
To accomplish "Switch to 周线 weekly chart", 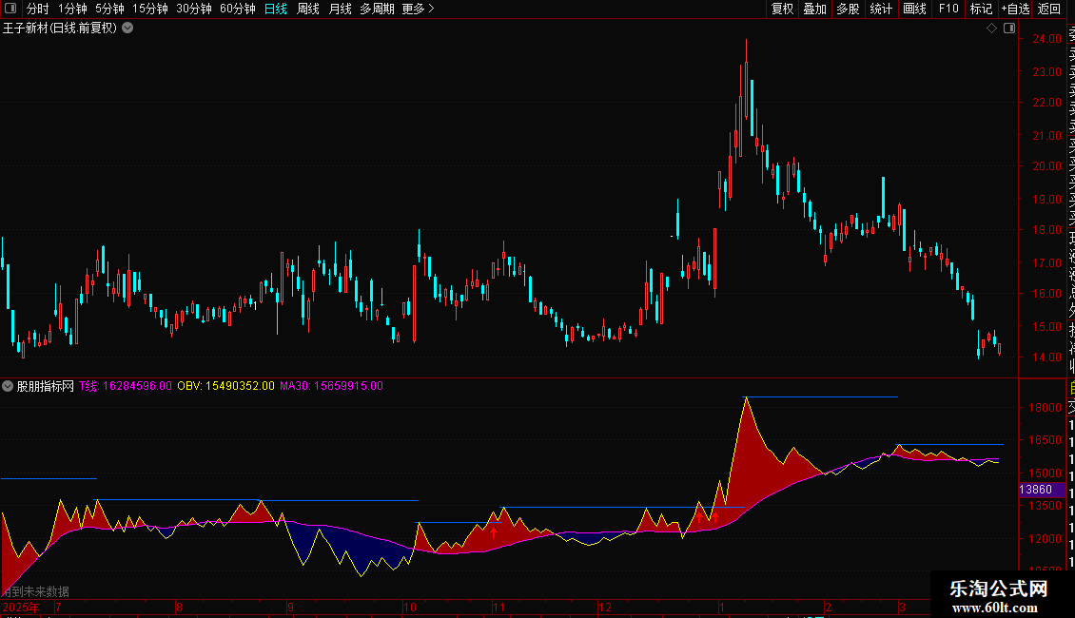I will click(x=308, y=9).
